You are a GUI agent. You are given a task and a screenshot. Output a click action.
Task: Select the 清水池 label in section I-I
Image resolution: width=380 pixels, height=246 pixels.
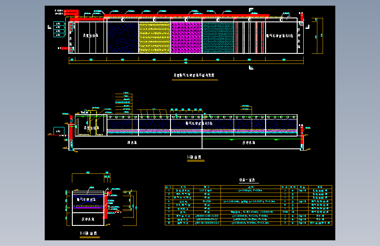pyautogui.click(x=132, y=143)
